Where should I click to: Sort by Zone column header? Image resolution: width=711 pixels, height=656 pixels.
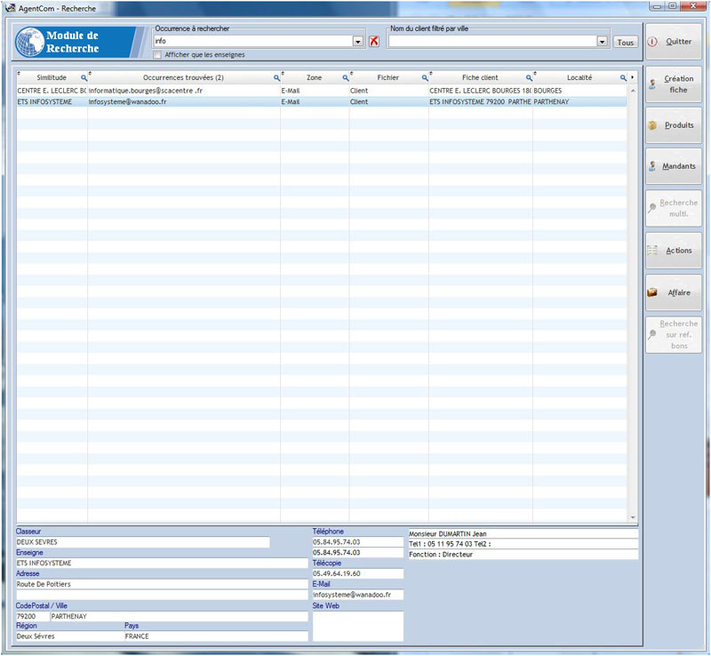pos(315,77)
